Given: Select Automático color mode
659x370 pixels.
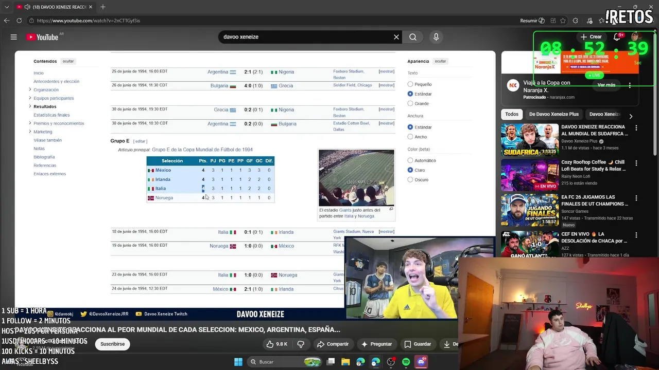Looking at the screenshot, I should click(x=410, y=161).
